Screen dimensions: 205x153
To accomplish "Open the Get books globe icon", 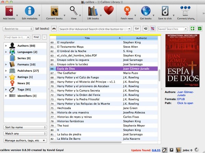I will pos(146,11).
